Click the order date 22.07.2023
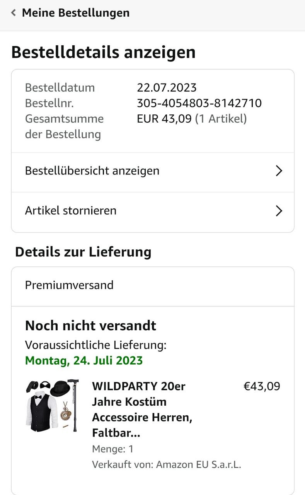The width and height of the screenshot is (305, 495). tap(167, 87)
